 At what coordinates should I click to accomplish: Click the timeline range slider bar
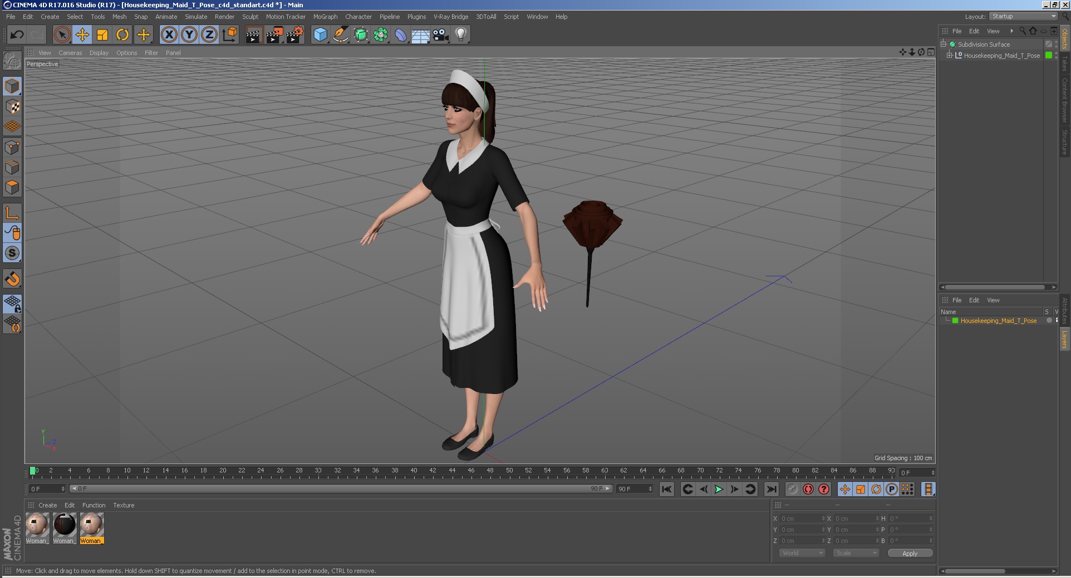[341, 489]
